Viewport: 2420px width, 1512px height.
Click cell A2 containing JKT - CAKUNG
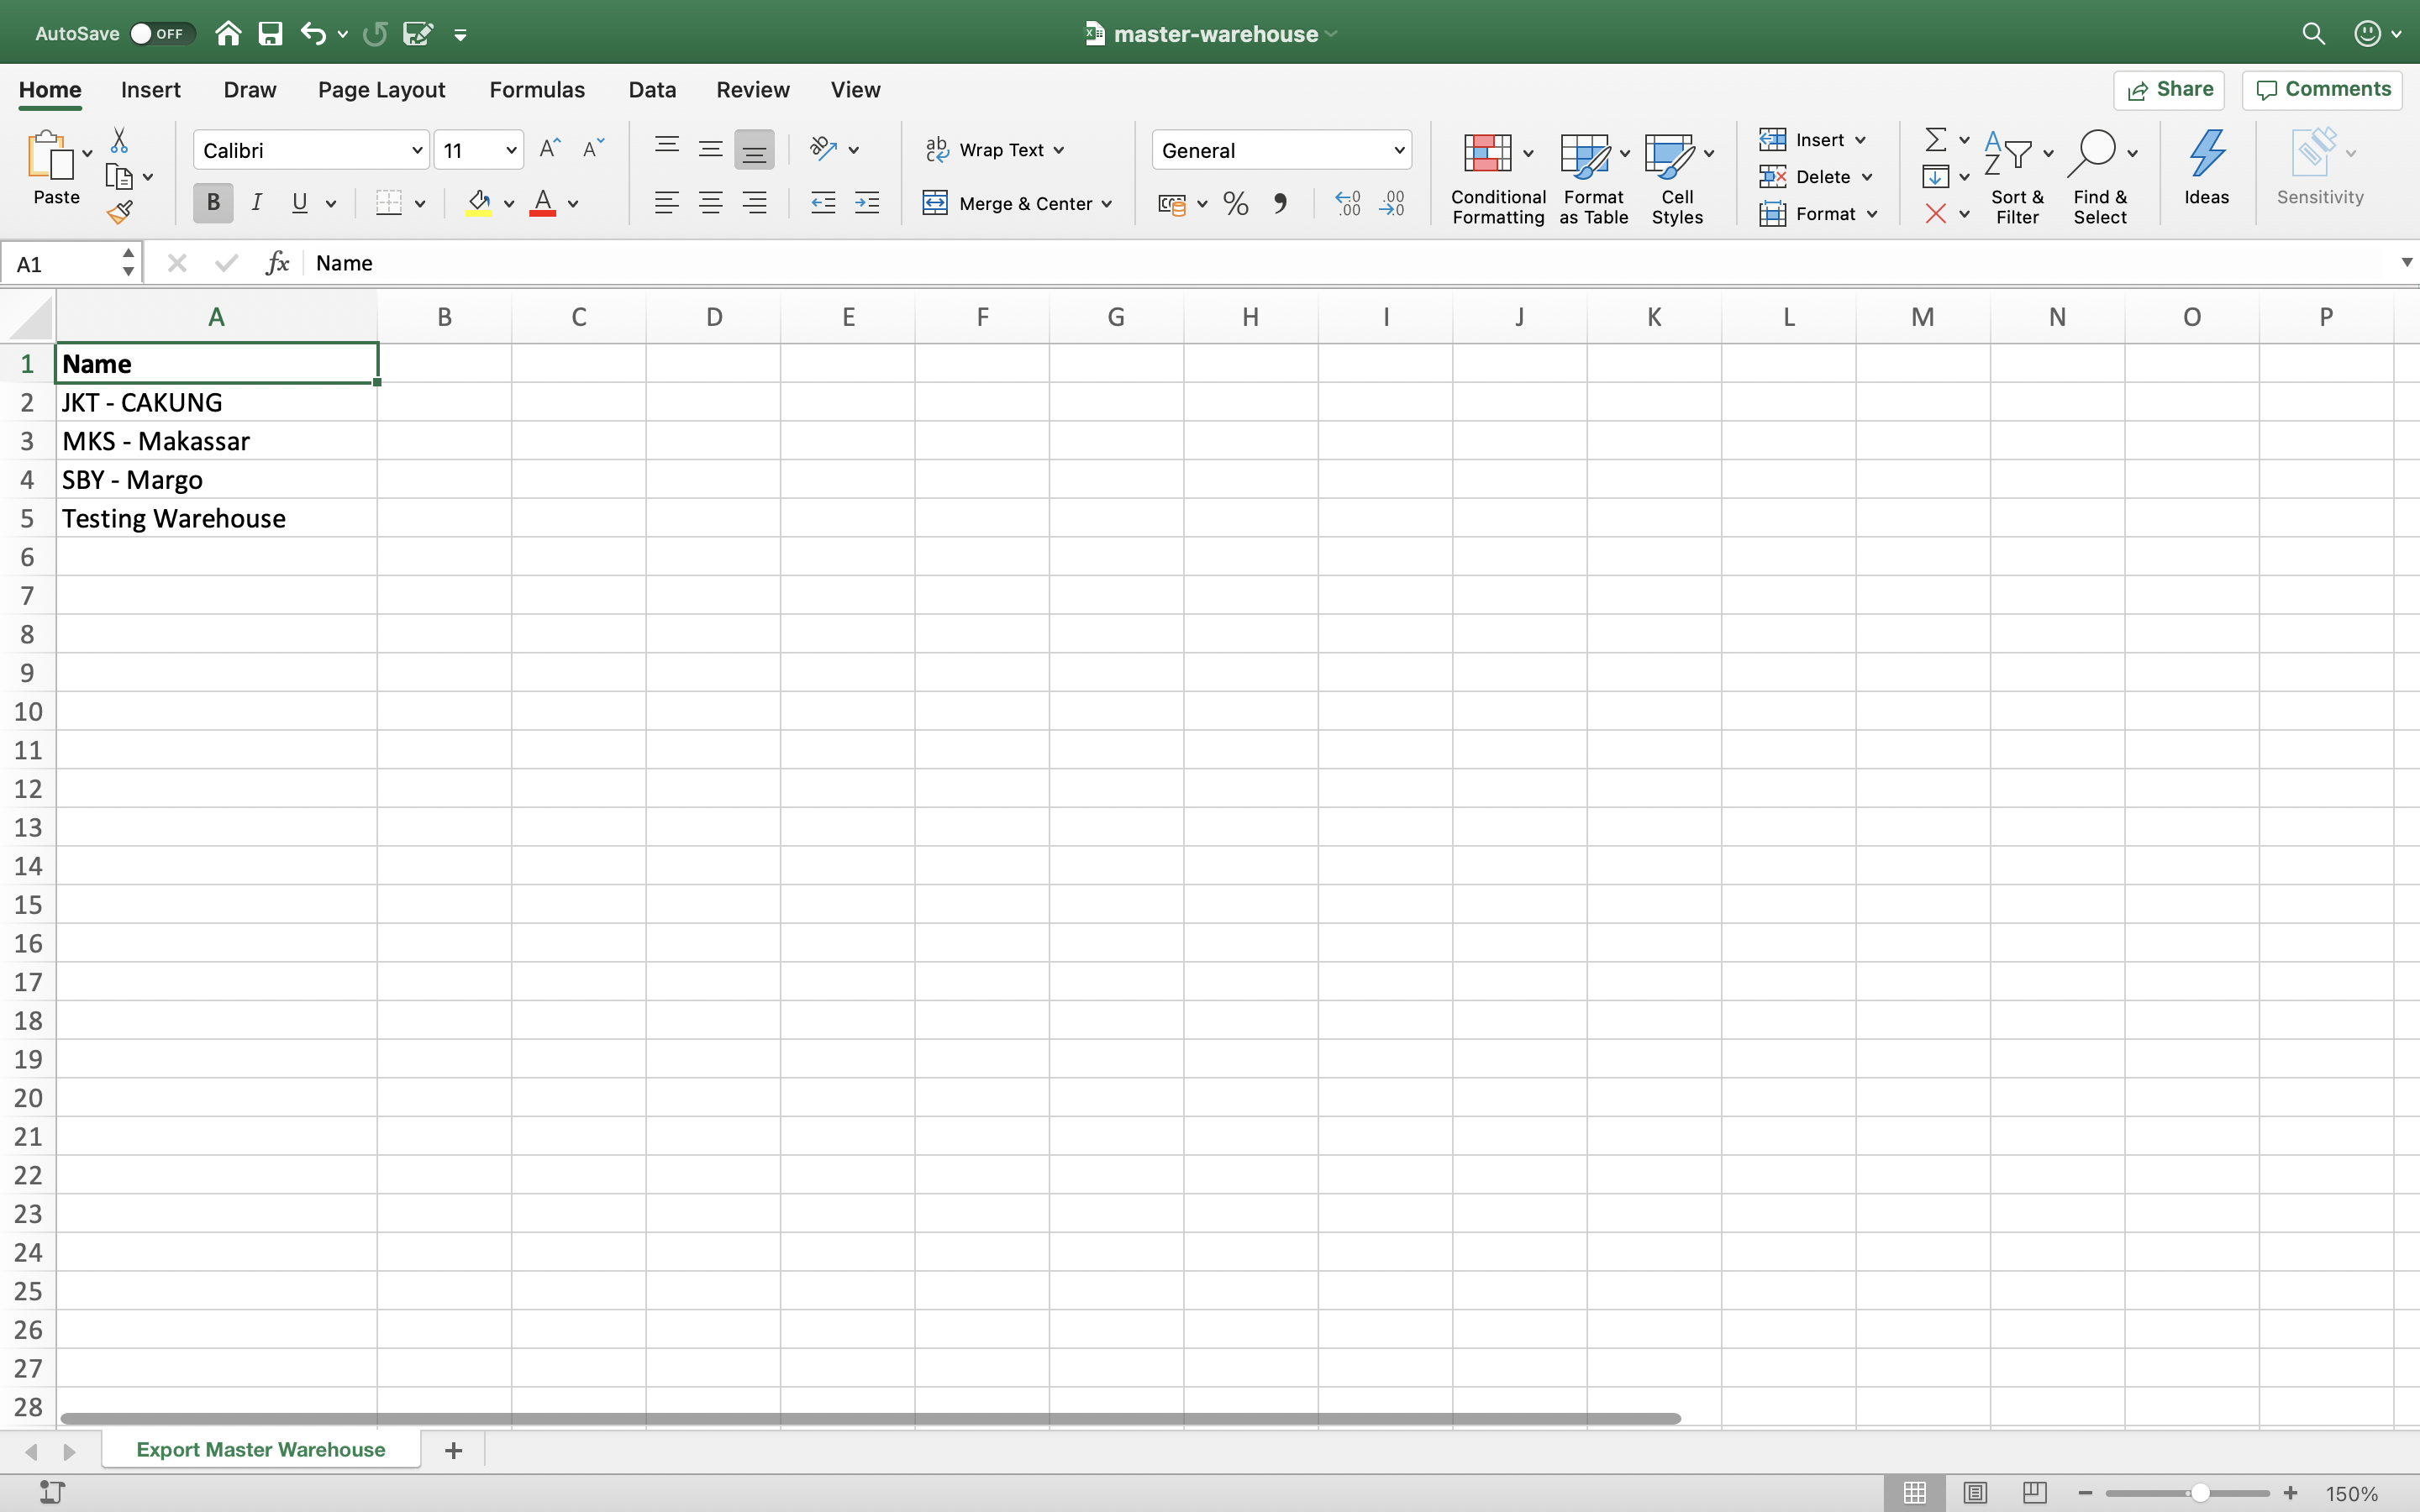click(216, 402)
